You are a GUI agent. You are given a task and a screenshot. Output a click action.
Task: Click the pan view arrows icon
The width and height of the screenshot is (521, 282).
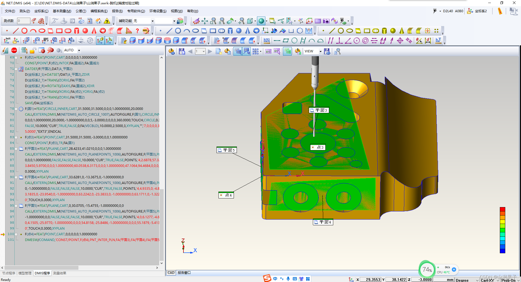click(x=205, y=21)
